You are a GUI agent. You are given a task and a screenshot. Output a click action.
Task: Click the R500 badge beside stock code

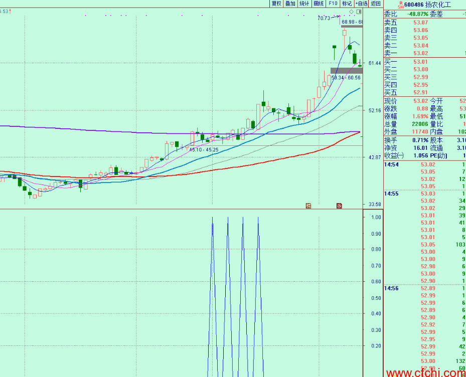(401, 5)
